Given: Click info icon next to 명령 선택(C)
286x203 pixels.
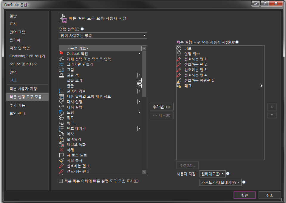Looking at the screenshot, I should tap(82, 29).
